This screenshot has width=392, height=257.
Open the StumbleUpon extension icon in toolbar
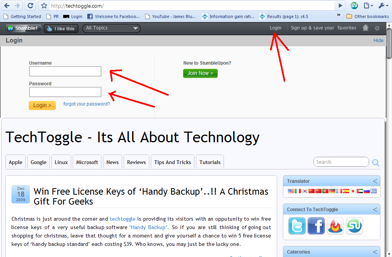354,5
